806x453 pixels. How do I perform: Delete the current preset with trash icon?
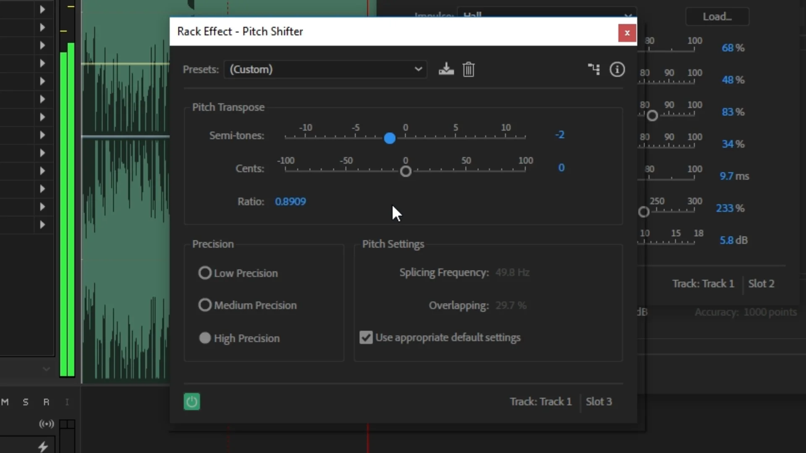tap(468, 69)
